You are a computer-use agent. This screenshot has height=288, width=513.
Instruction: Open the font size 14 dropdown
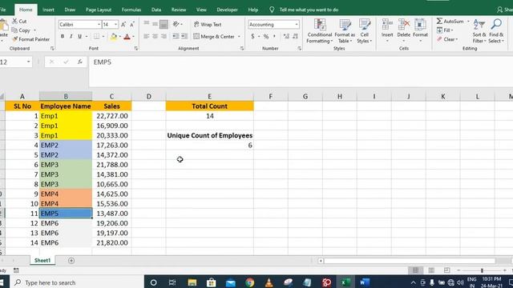tap(115, 25)
